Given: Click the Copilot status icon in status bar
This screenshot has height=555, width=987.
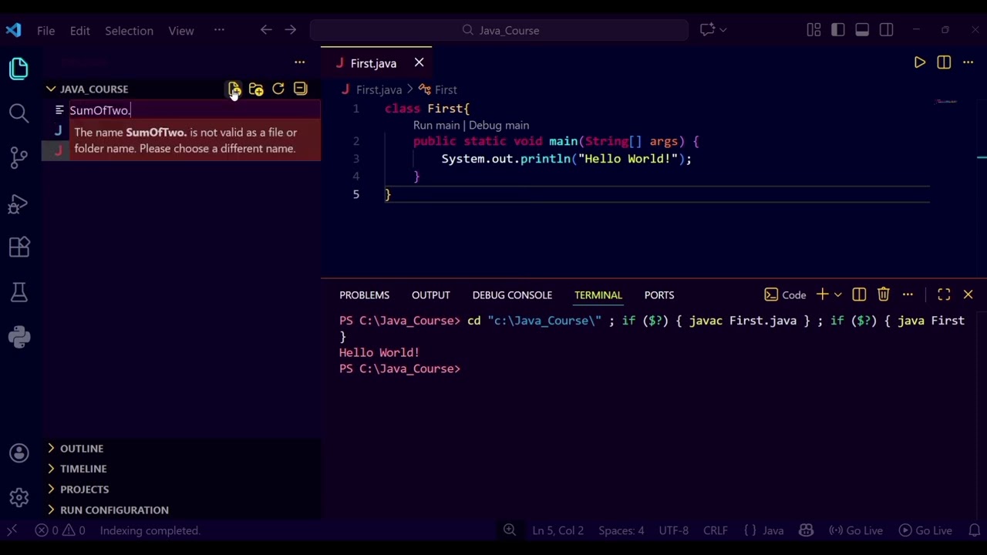Looking at the screenshot, I should click(x=806, y=530).
